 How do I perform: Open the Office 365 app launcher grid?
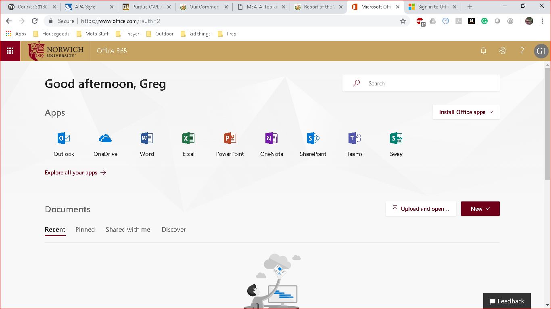(x=10, y=51)
